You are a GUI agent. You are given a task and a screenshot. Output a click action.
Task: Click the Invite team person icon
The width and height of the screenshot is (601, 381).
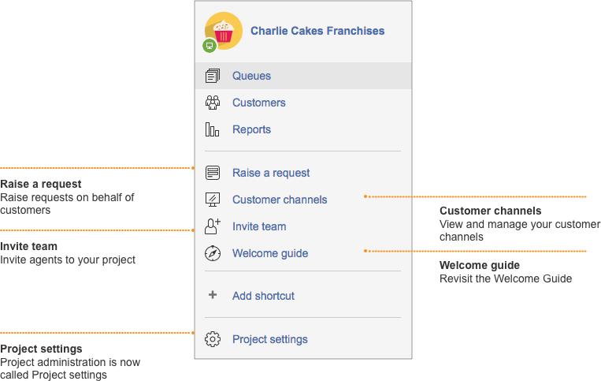[x=212, y=226]
